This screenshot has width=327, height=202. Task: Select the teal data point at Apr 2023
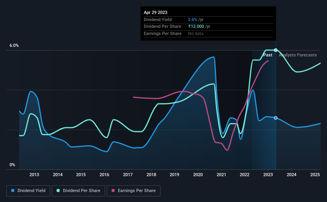276,50
